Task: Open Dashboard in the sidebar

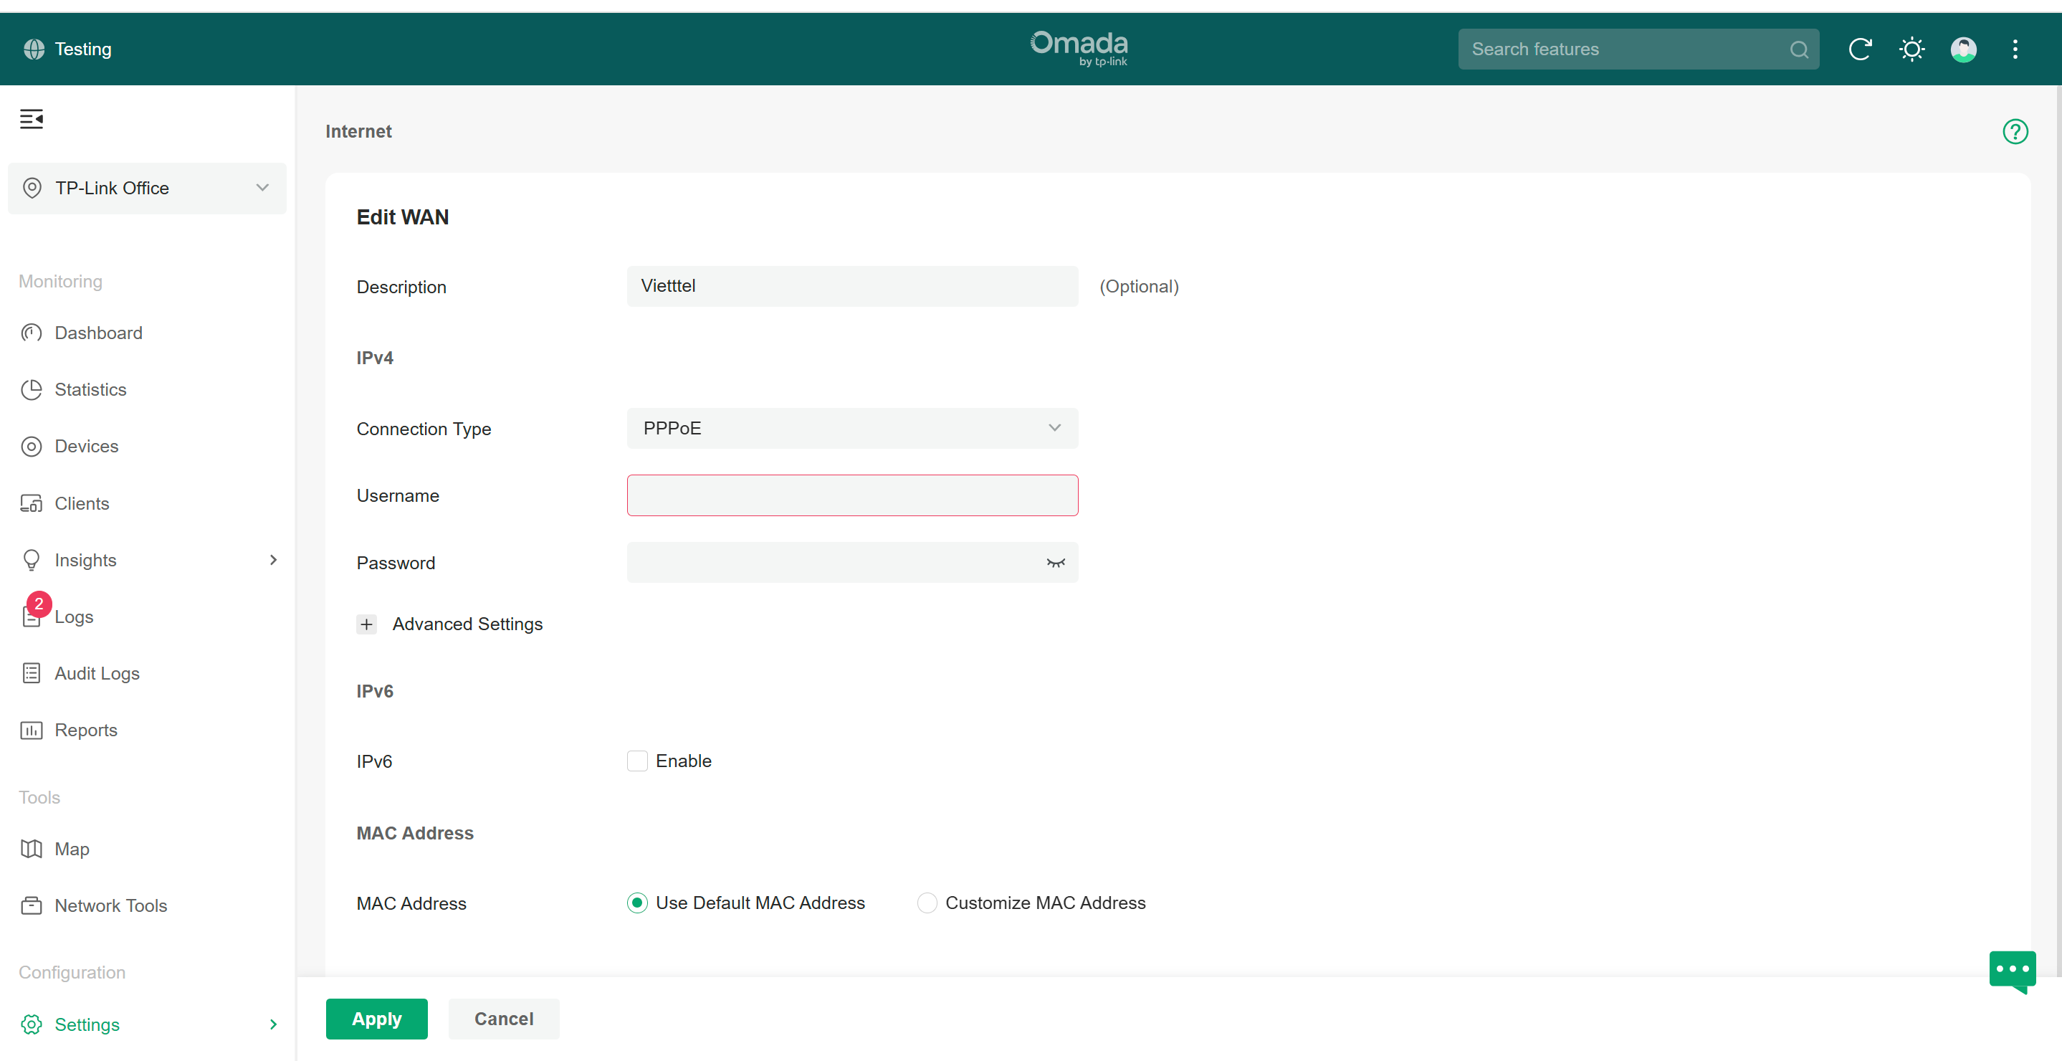Action: coord(98,333)
